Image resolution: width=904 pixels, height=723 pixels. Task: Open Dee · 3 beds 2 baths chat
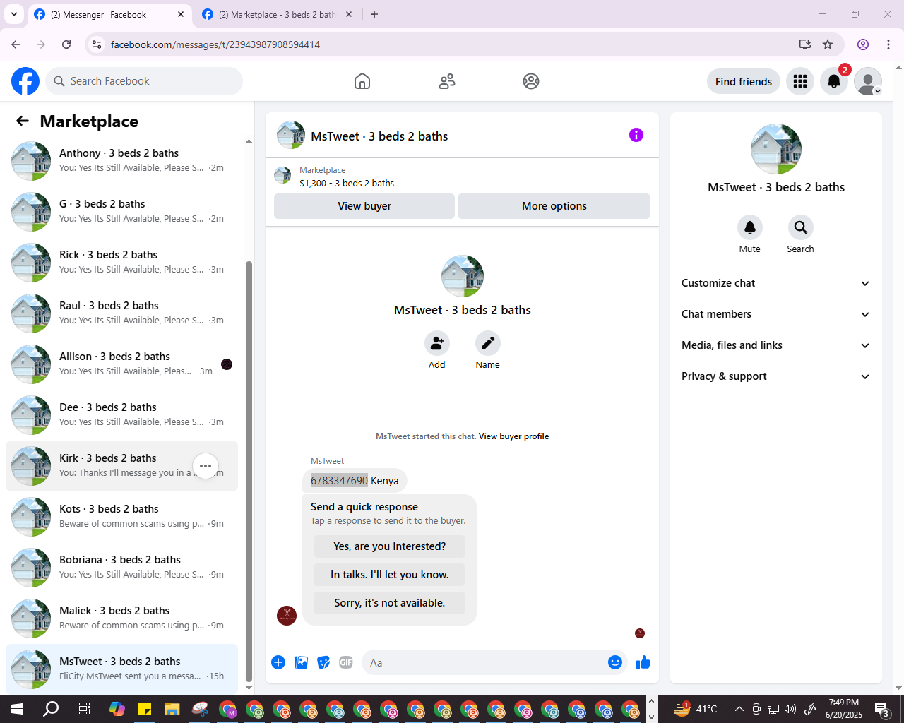click(121, 414)
